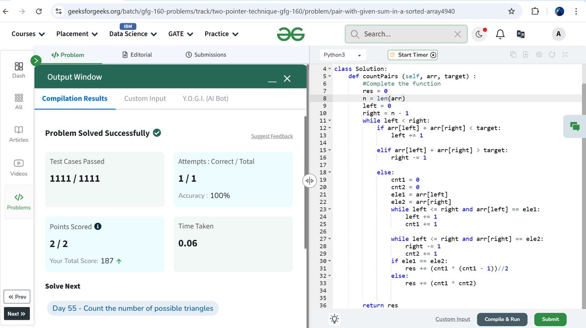
Task: Open Videos in the left sidebar
Action: pos(19,168)
